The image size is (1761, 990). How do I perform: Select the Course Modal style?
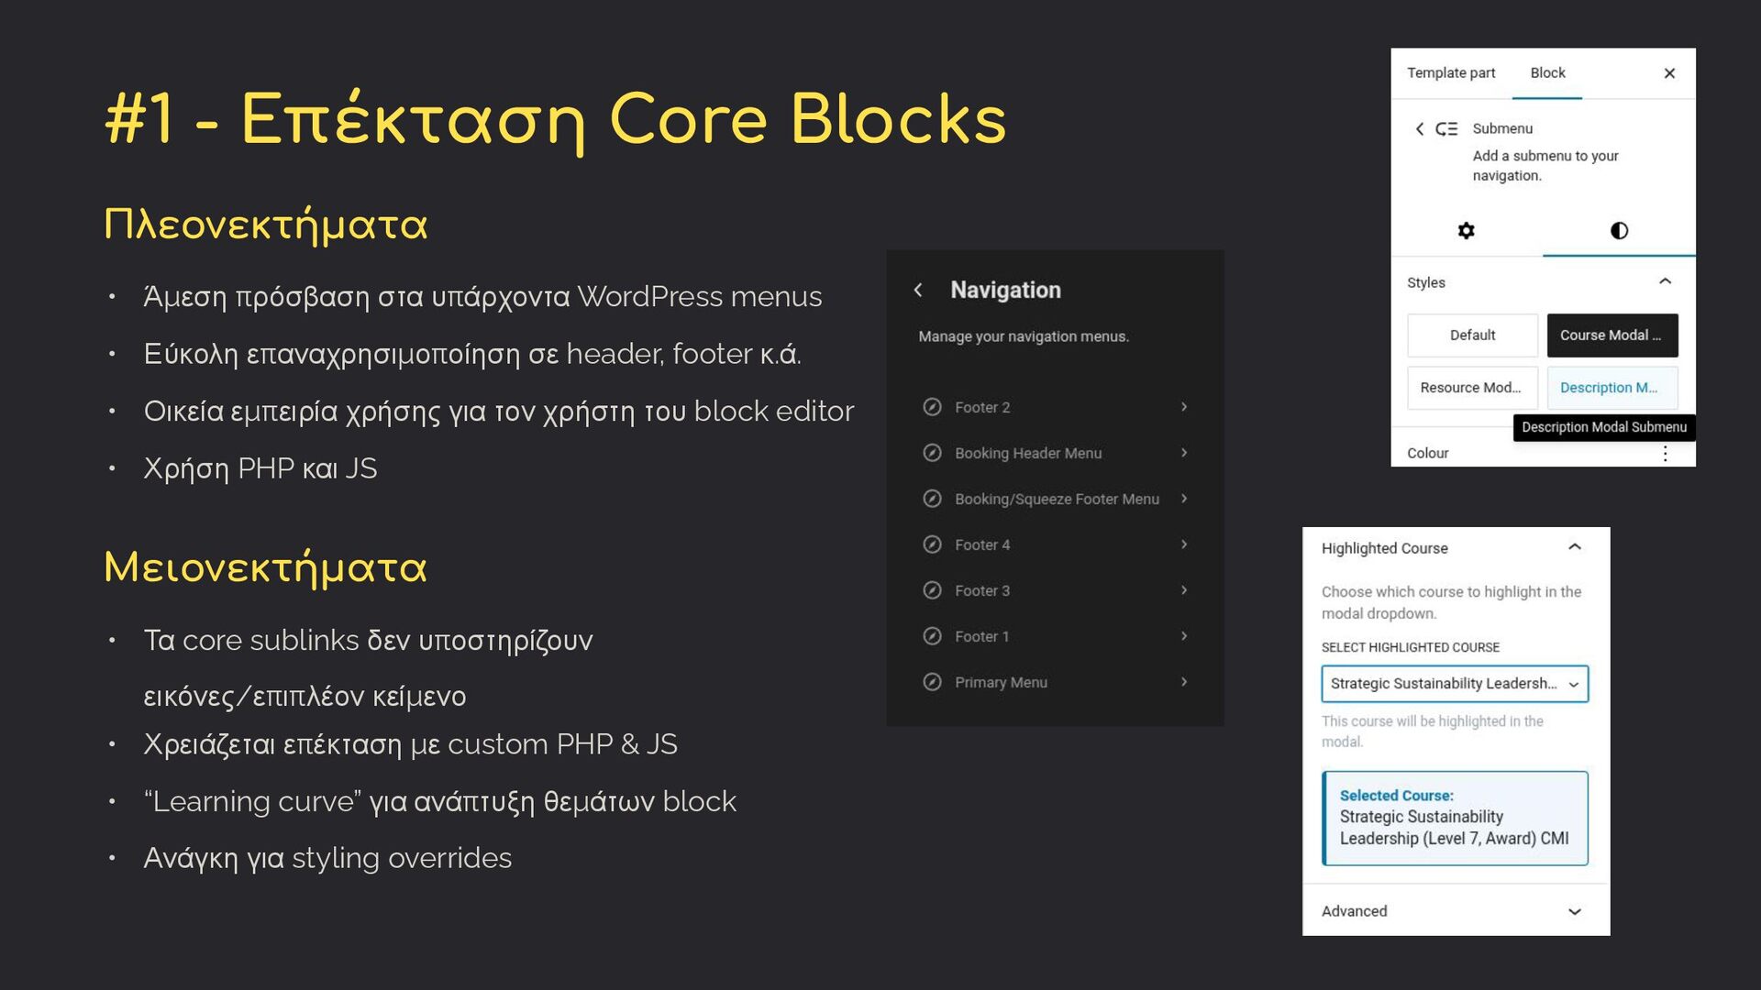(x=1611, y=335)
